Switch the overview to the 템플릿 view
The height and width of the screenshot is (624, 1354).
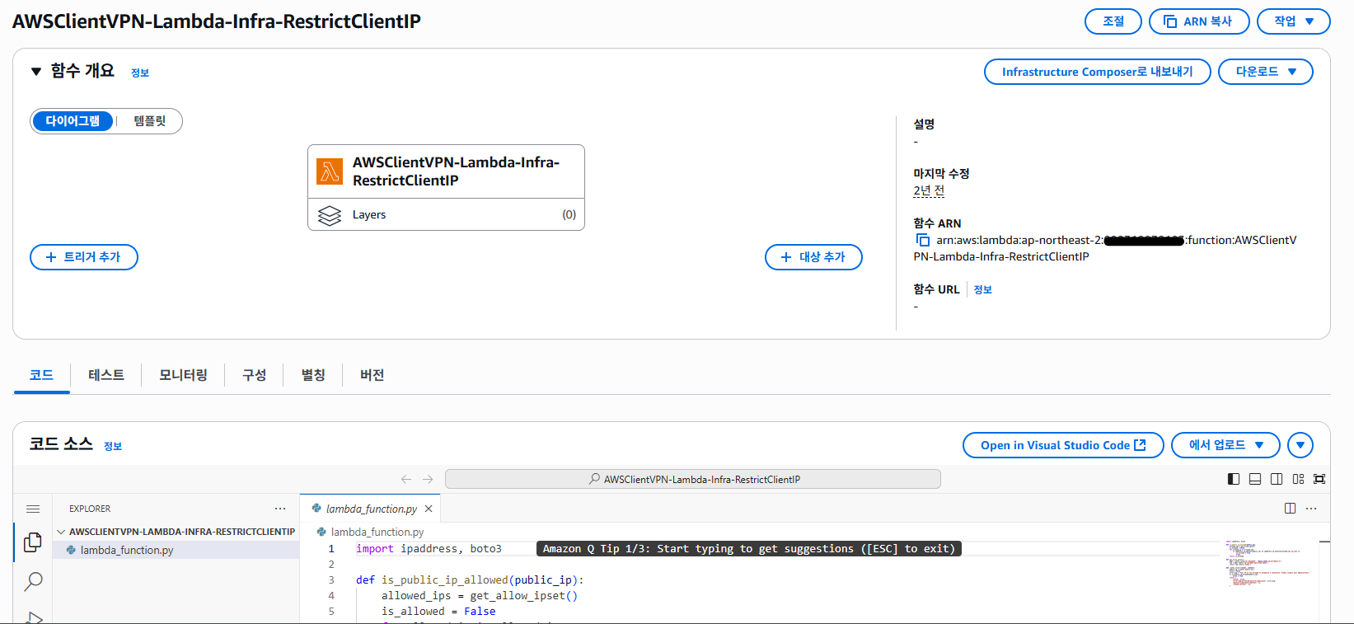150,121
